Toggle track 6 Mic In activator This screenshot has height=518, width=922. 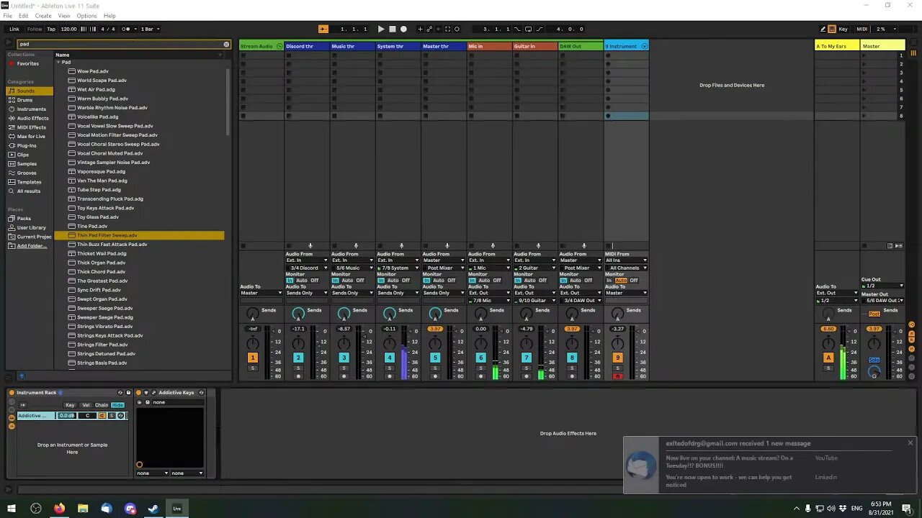pyautogui.click(x=480, y=358)
